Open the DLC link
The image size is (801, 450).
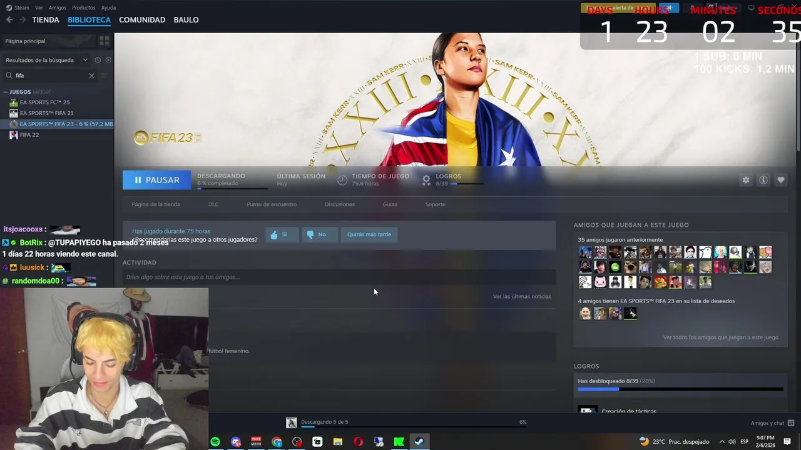[213, 204]
